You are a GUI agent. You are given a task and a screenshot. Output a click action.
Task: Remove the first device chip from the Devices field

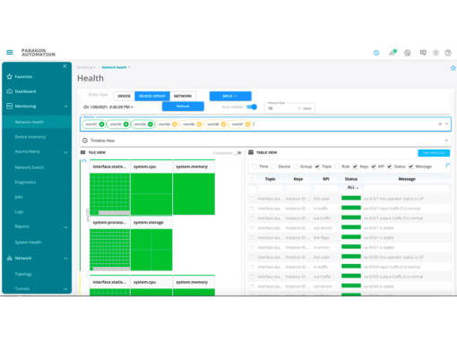[102, 124]
